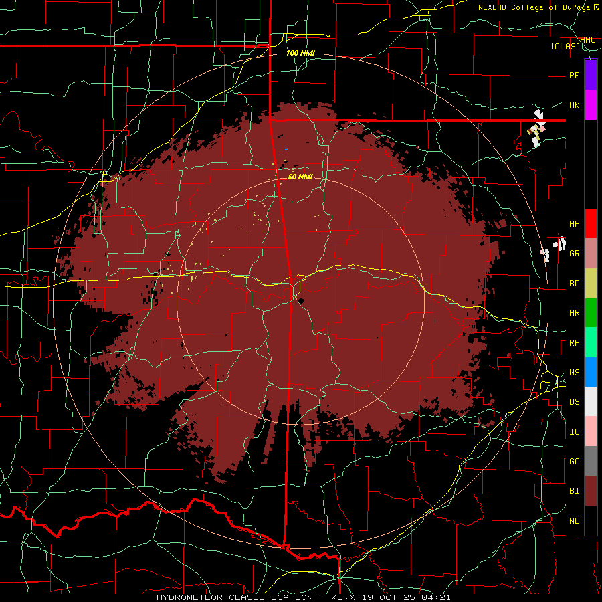Click the GR legend label
The image size is (602, 602).
[574, 254]
